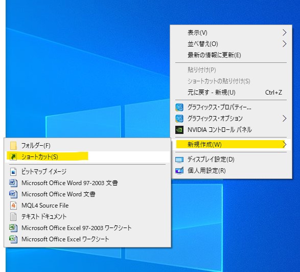
Task: Click the Word 97-2003 document icon
Action: pos(13,183)
